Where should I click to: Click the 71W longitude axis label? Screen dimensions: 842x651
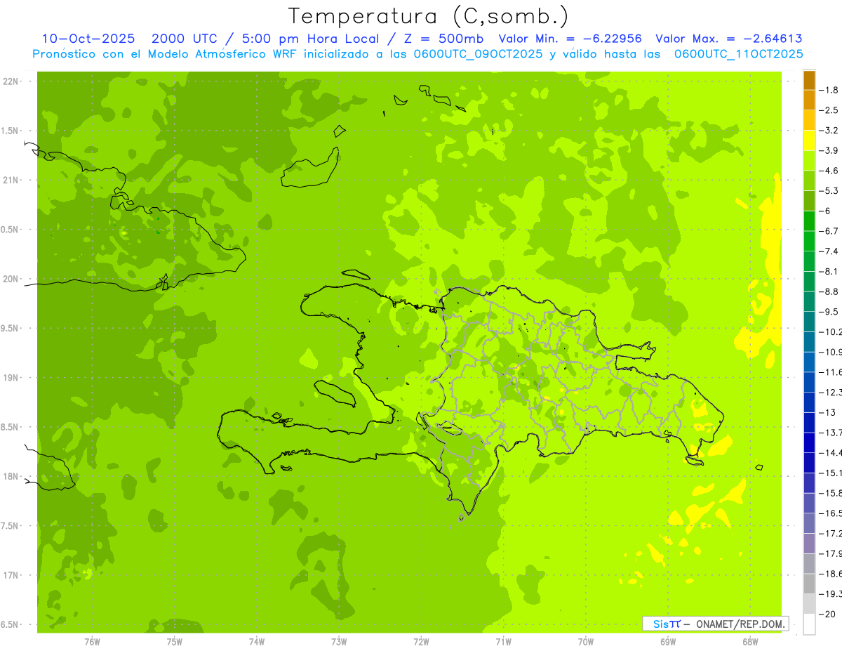[503, 642]
